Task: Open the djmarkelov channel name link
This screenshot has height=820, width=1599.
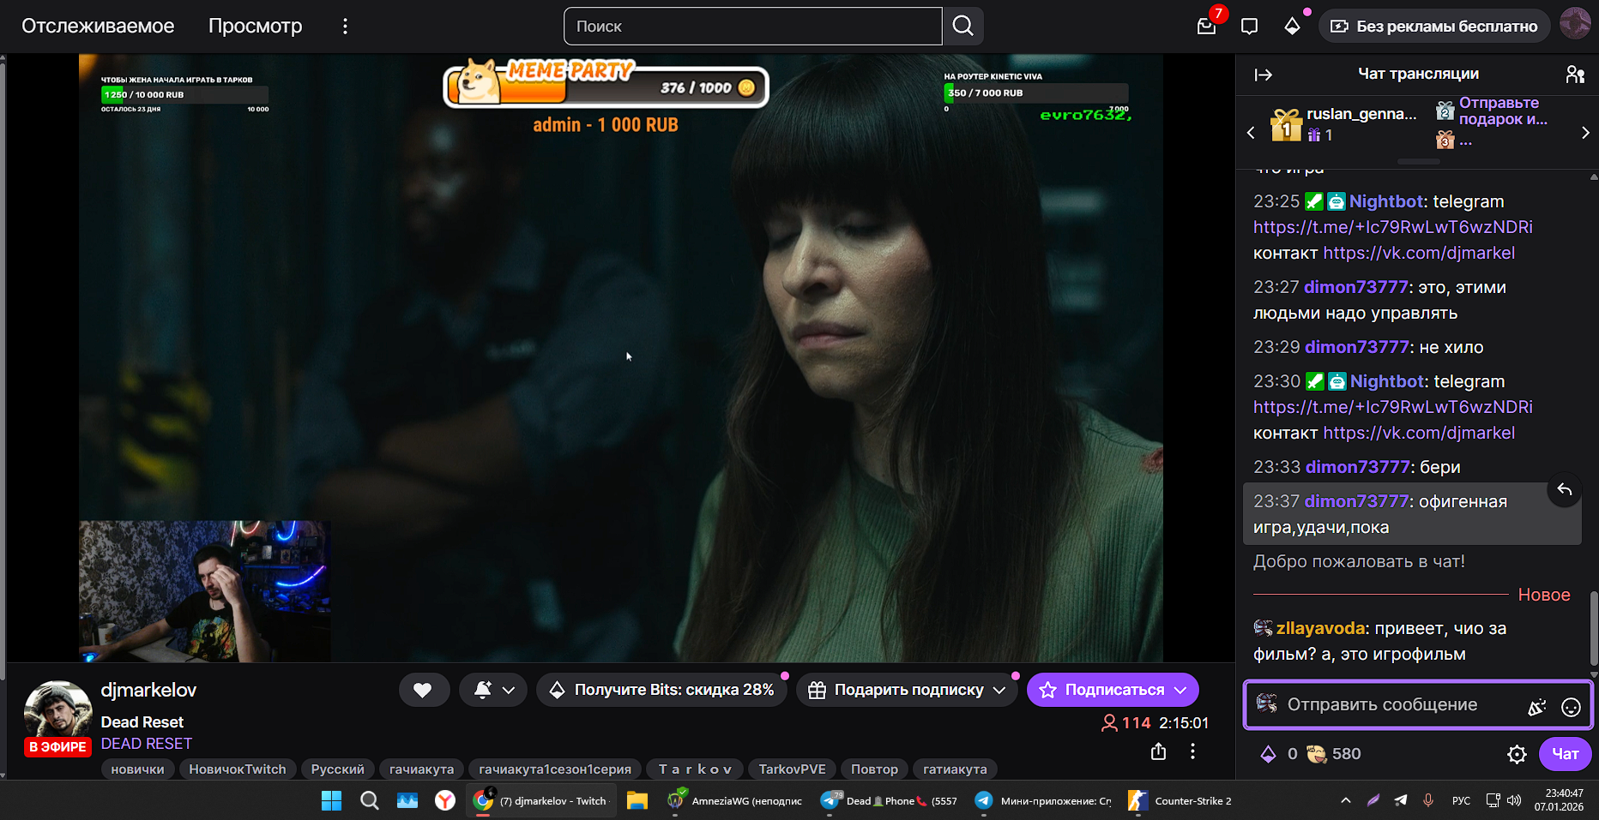Action: [x=148, y=690]
